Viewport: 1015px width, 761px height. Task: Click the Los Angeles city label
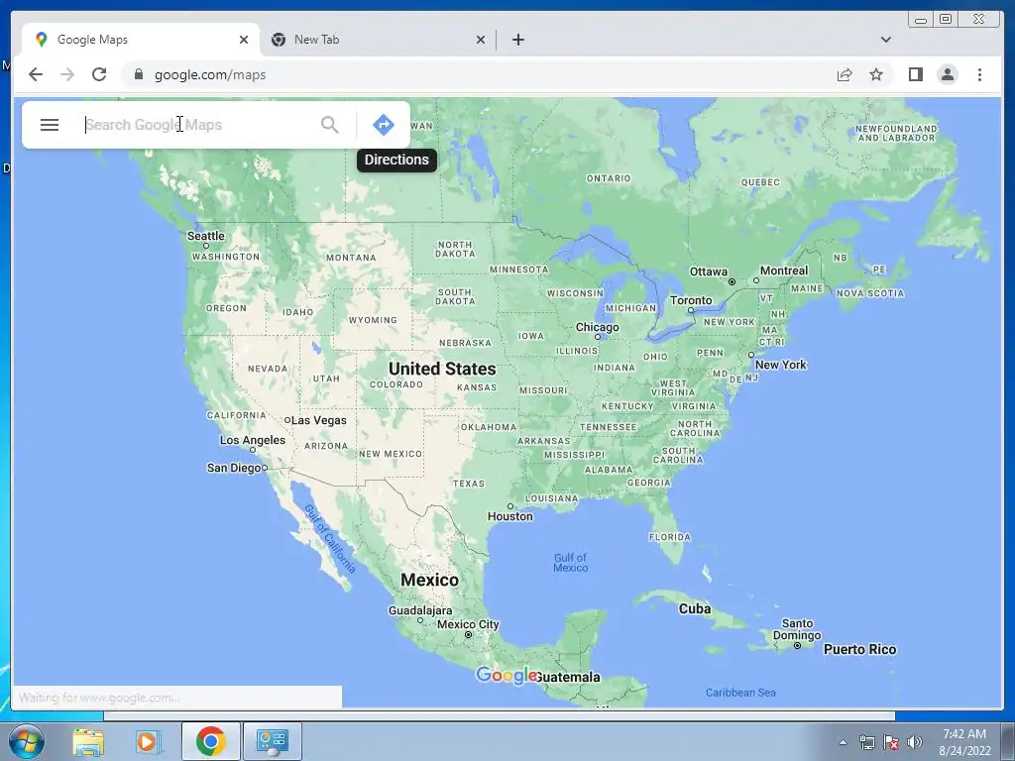coord(253,441)
